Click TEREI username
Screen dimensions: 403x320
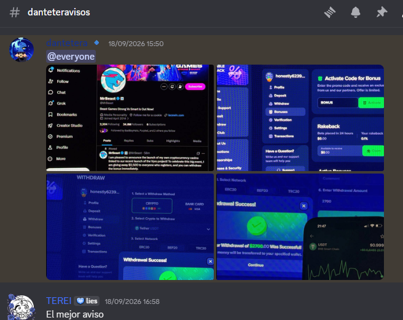[58, 301]
